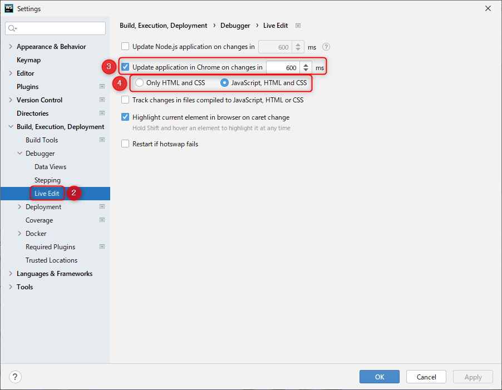This screenshot has height=390, width=502.
Task: Click the project-level icon beside Directories
Action: 102,113
